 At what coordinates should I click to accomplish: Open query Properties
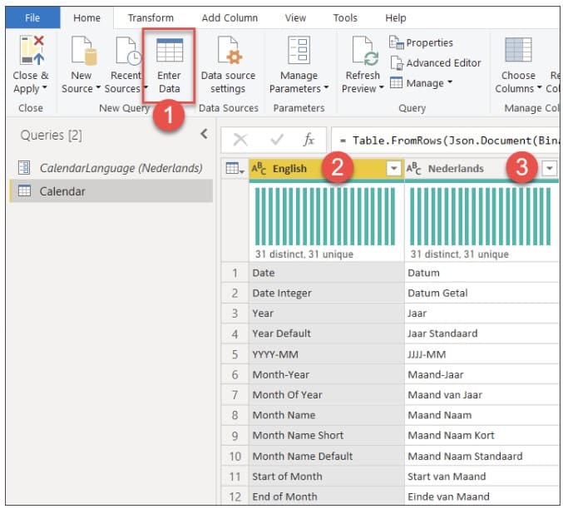421,42
